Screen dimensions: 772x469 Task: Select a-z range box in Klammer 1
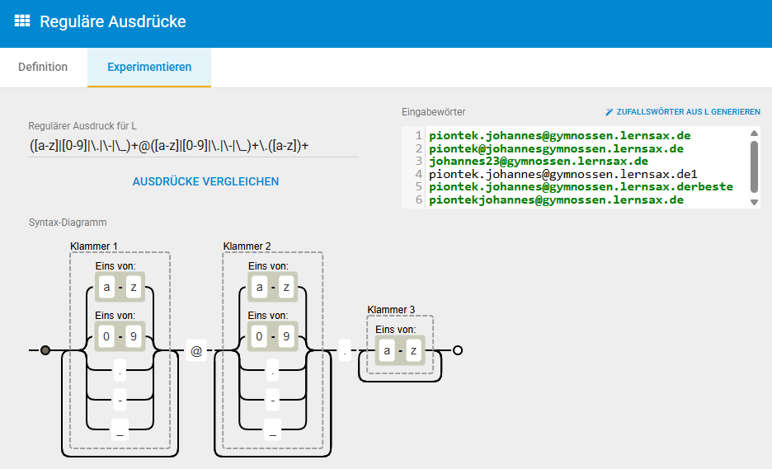(120, 288)
